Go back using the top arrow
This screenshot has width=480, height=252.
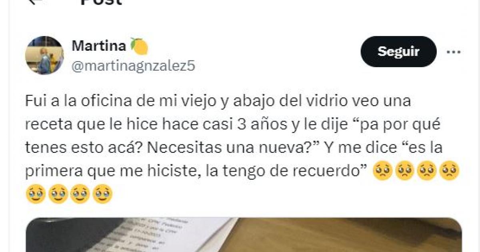coord(34,1)
